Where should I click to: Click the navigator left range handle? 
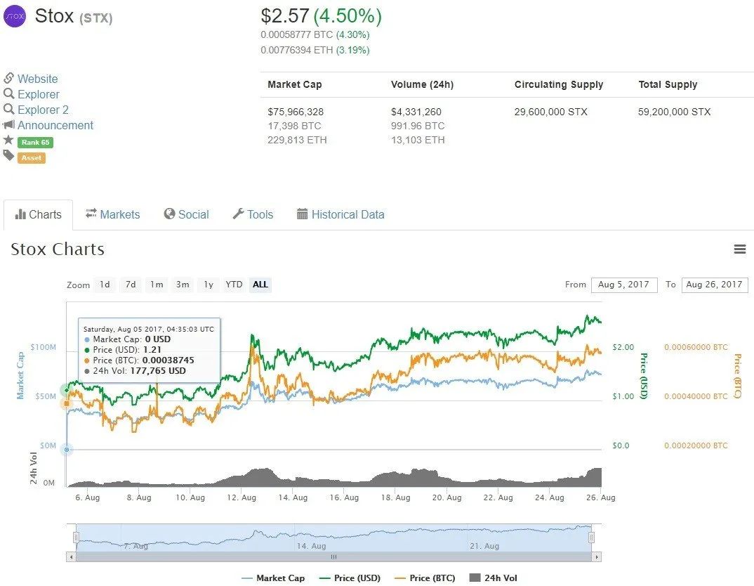pos(76,538)
